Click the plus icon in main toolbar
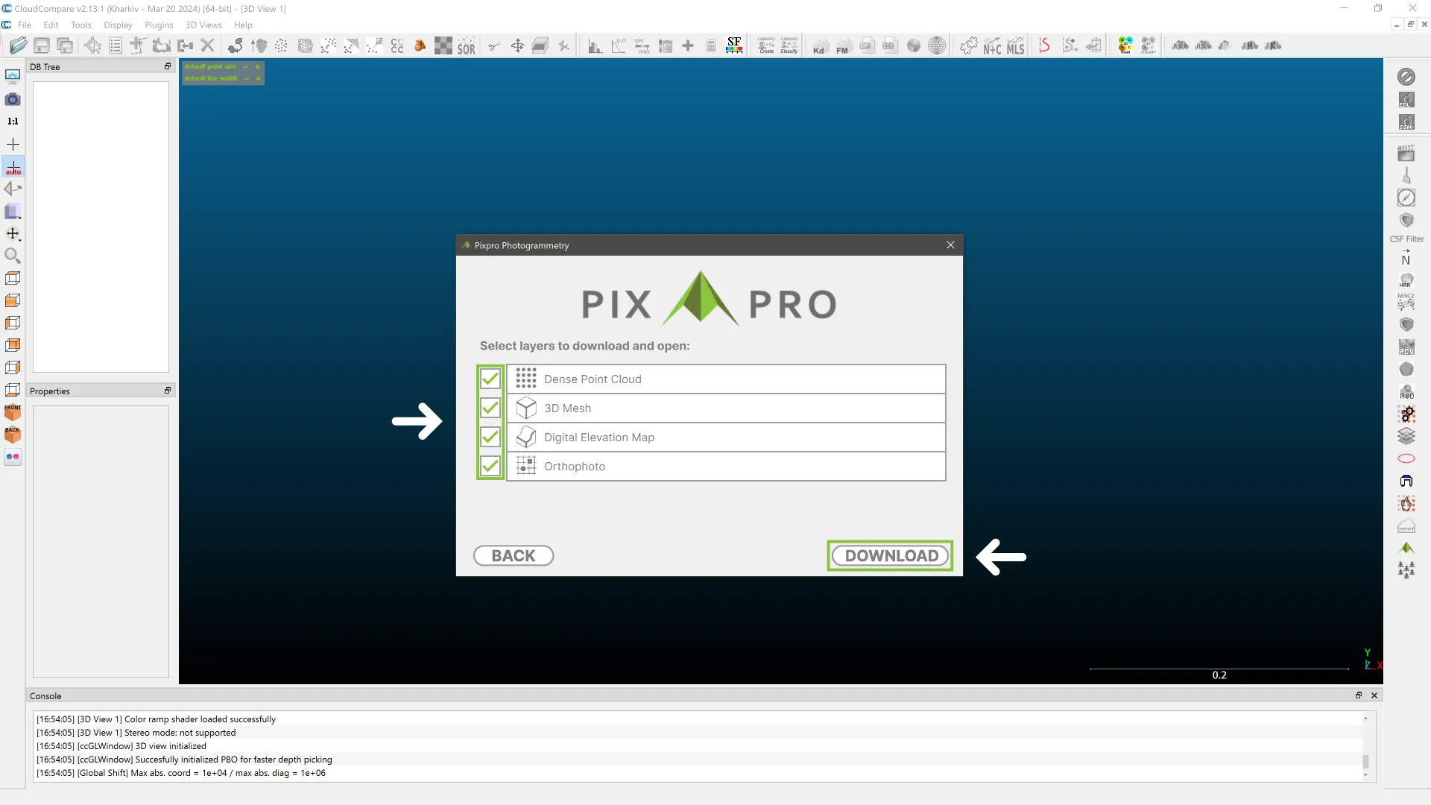Image resolution: width=1431 pixels, height=805 pixels. pyautogui.click(x=688, y=45)
